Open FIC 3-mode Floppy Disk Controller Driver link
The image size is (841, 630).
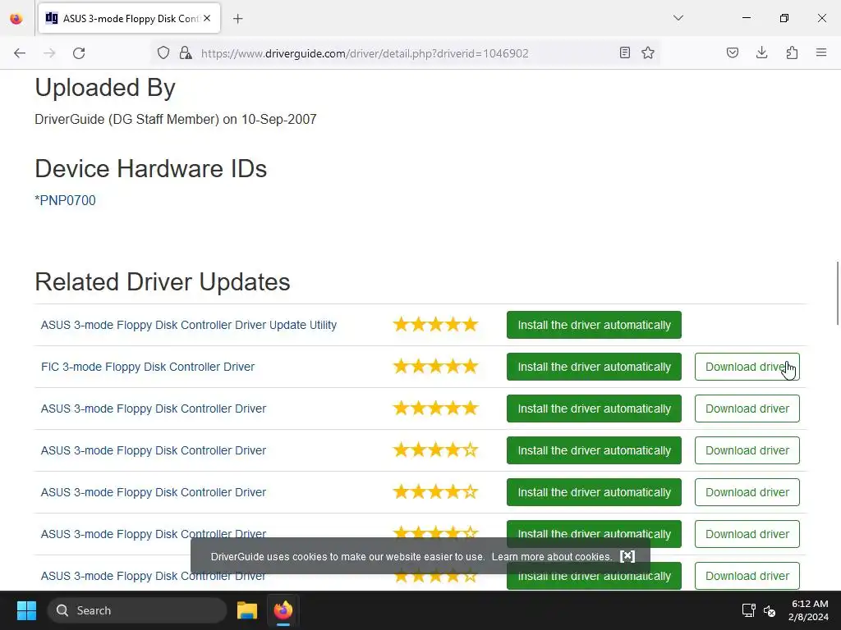[x=148, y=367]
